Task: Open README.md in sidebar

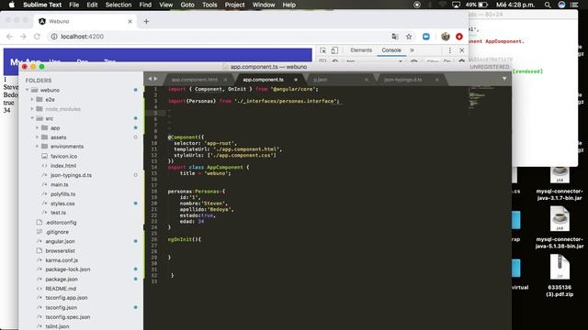Action: tap(61, 289)
